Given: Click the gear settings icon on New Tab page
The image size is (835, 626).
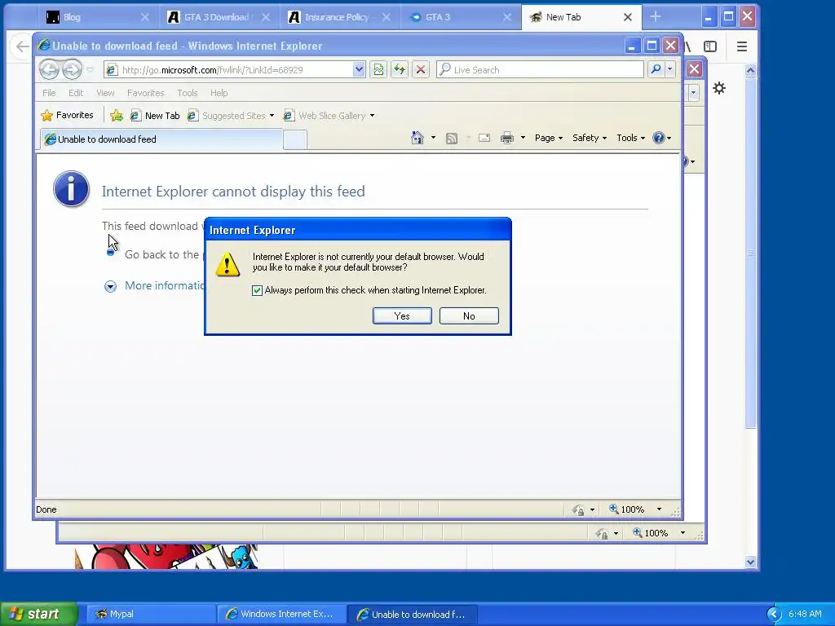Looking at the screenshot, I should (719, 88).
